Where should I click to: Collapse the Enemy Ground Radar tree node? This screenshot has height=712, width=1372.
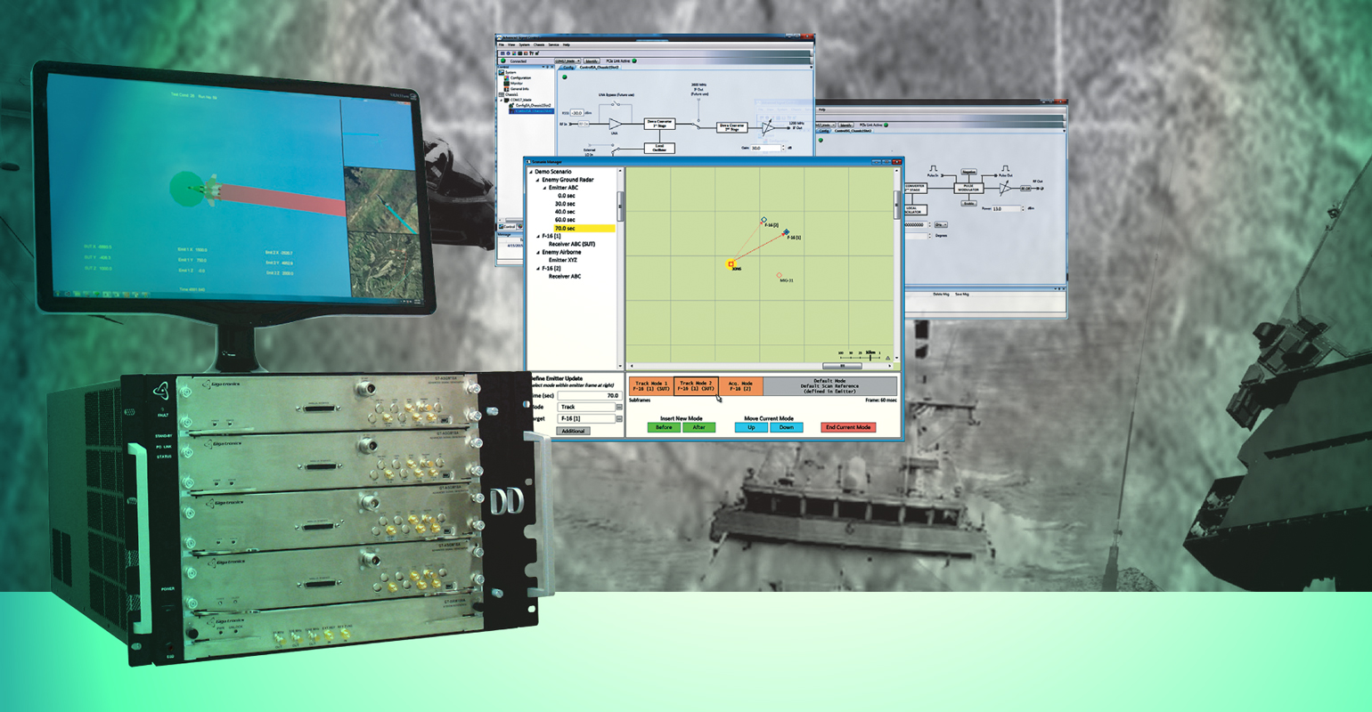(x=537, y=180)
